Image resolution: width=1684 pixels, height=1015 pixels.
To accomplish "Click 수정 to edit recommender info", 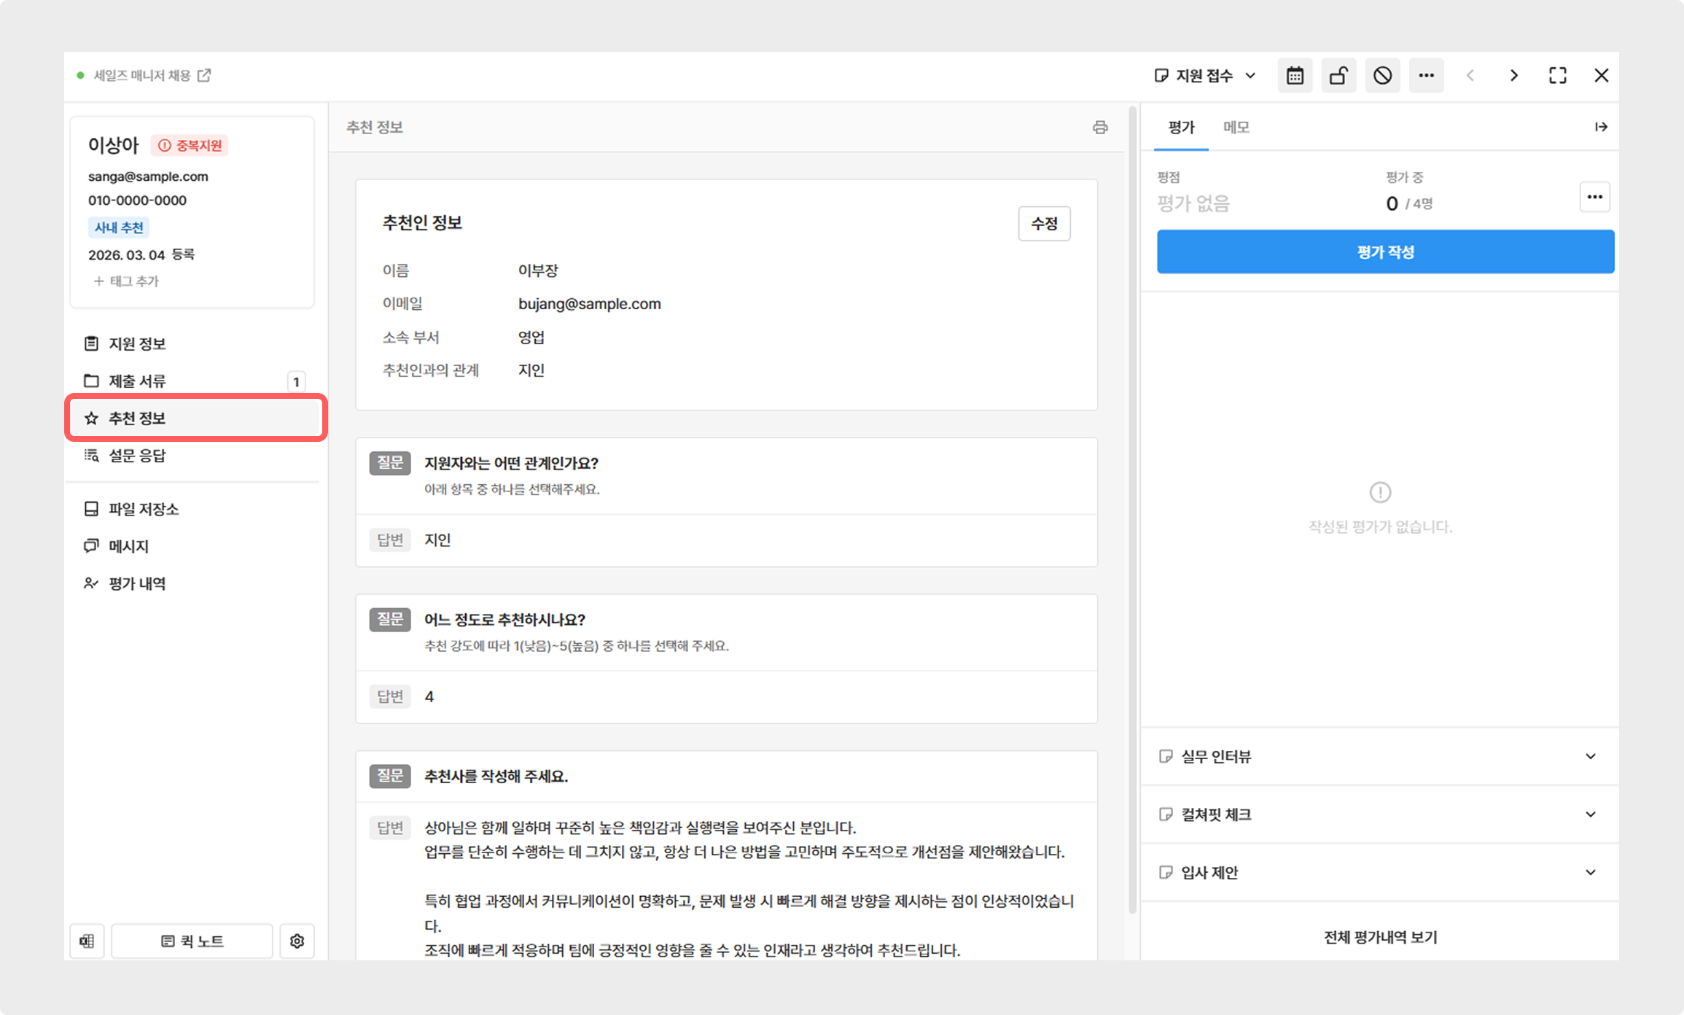I will (1044, 224).
